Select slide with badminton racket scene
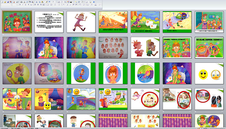 click(113, 22)
